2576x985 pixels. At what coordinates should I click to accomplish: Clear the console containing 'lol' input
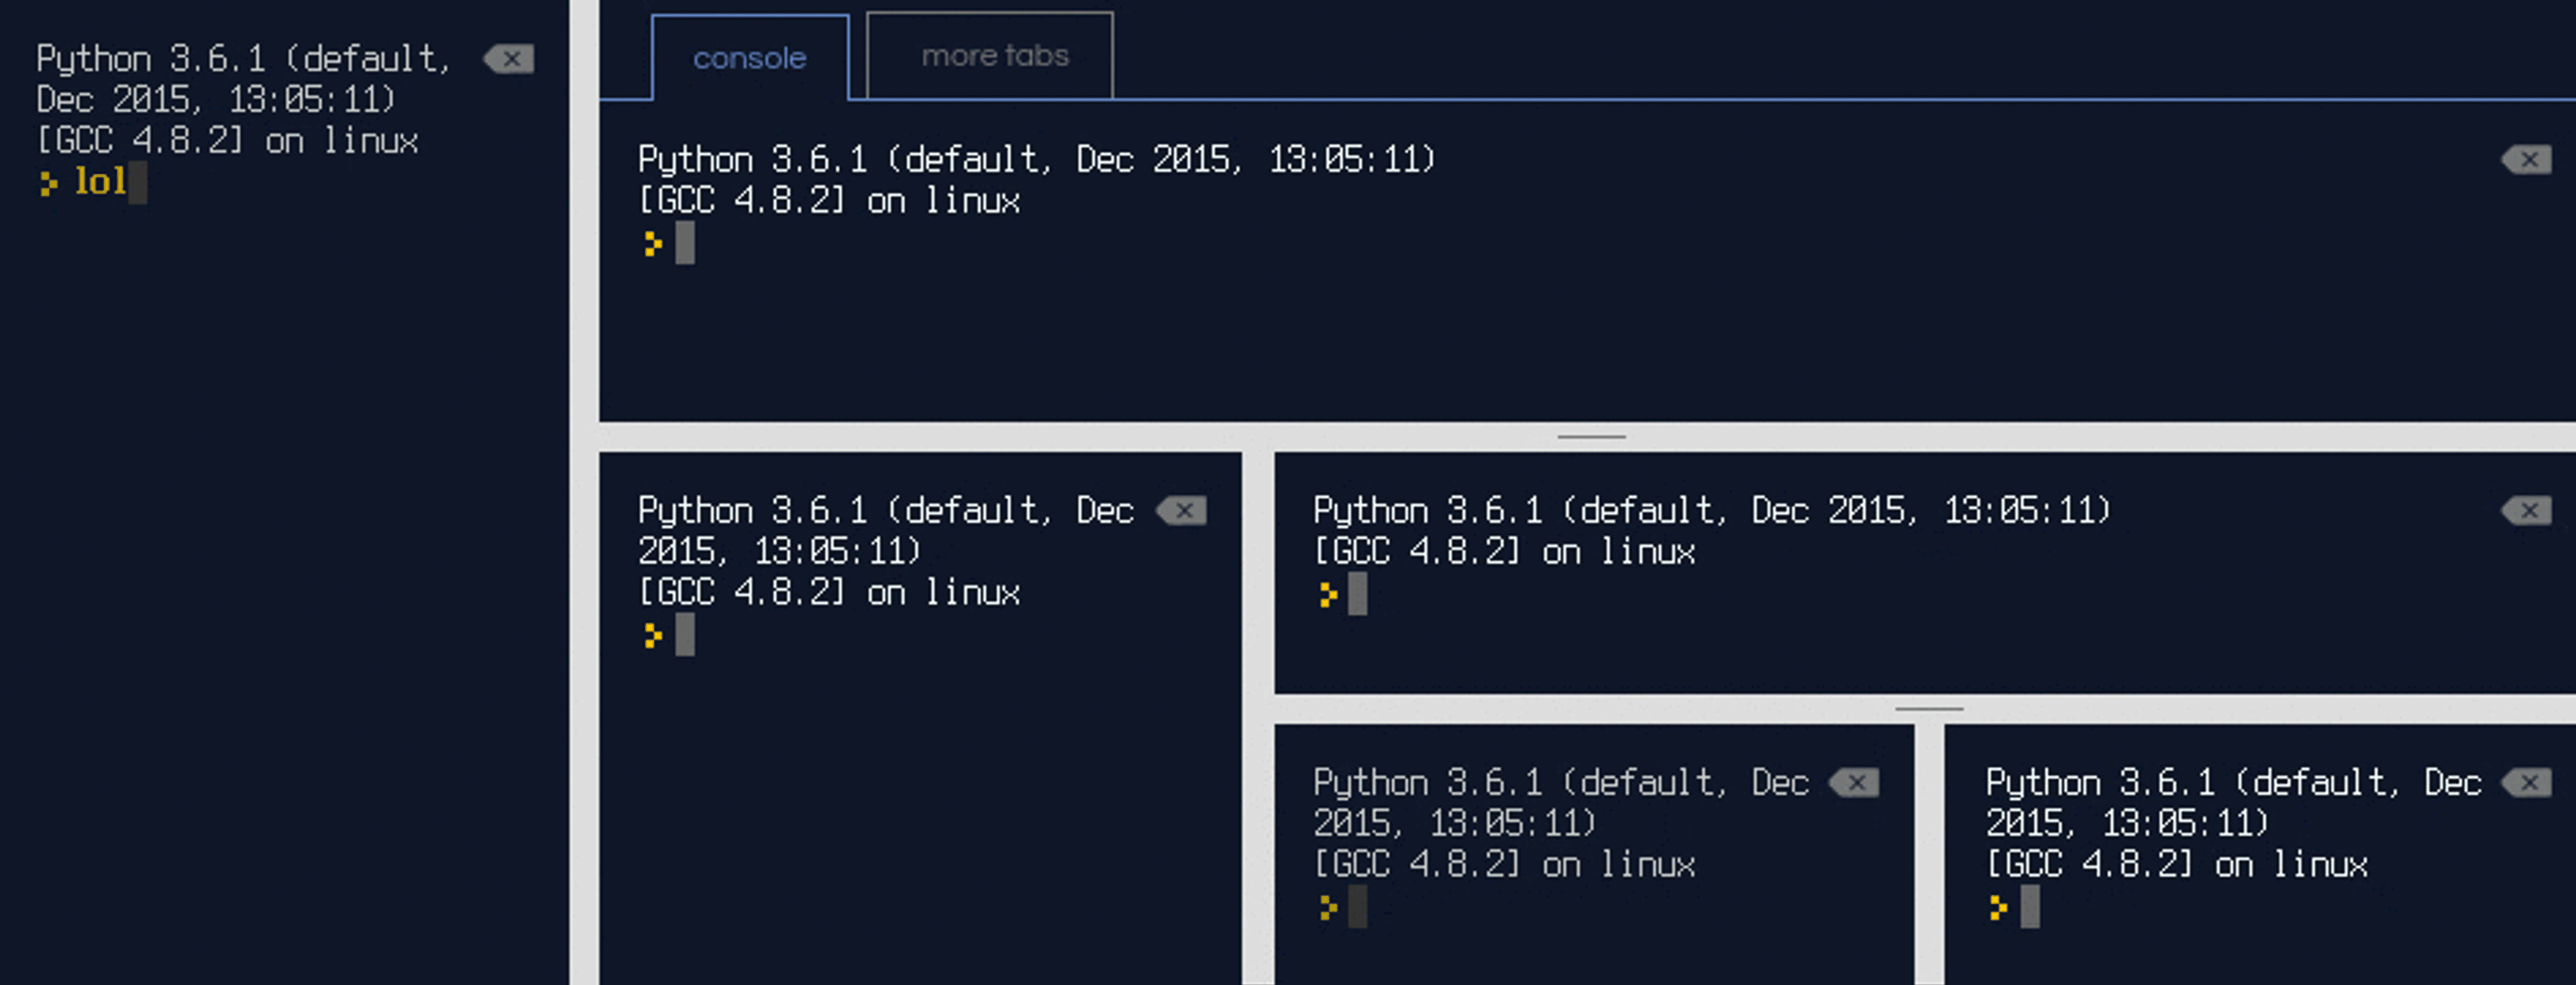point(509,59)
